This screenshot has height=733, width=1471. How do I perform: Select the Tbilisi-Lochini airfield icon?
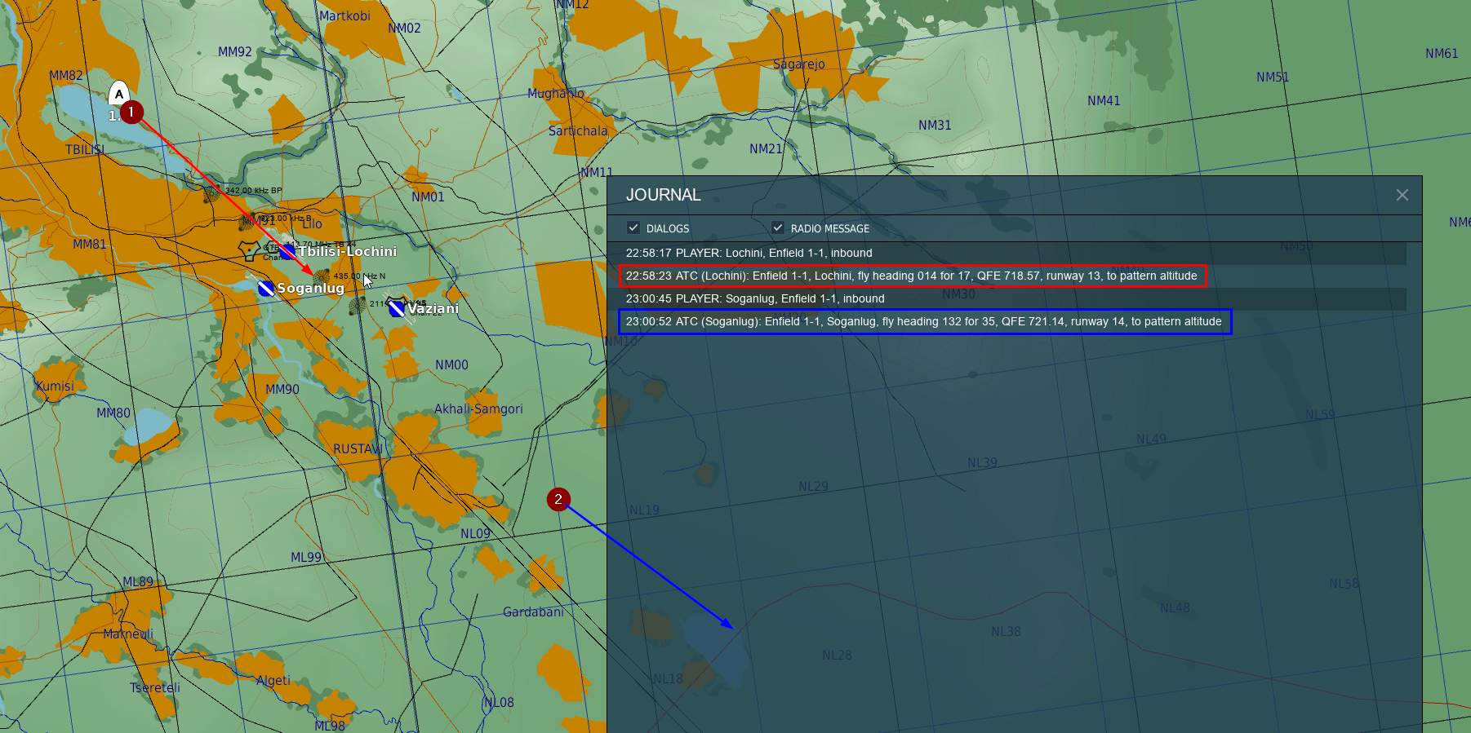pyautogui.click(x=287, y=251)
